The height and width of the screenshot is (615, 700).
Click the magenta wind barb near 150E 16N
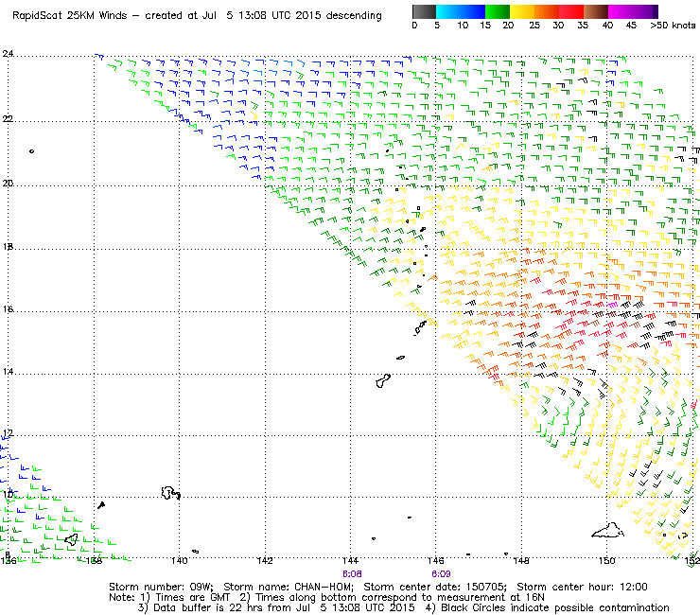[613, 305]
